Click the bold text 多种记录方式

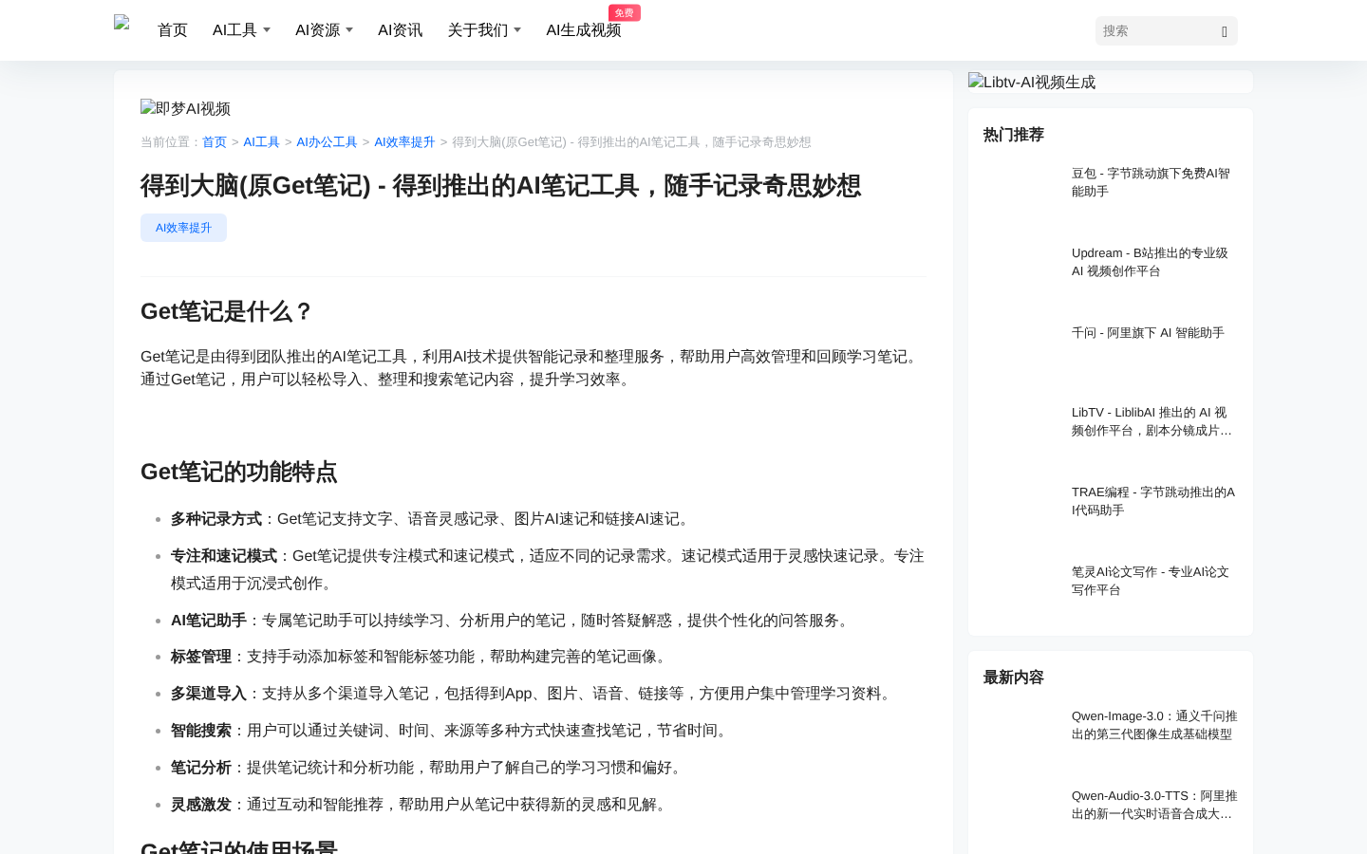click(x=216, y=519)
